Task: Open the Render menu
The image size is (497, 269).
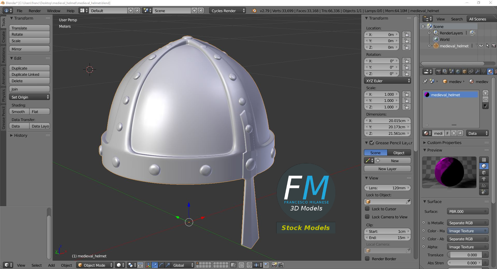Action: pyautogui.click(x=35, y=11)
